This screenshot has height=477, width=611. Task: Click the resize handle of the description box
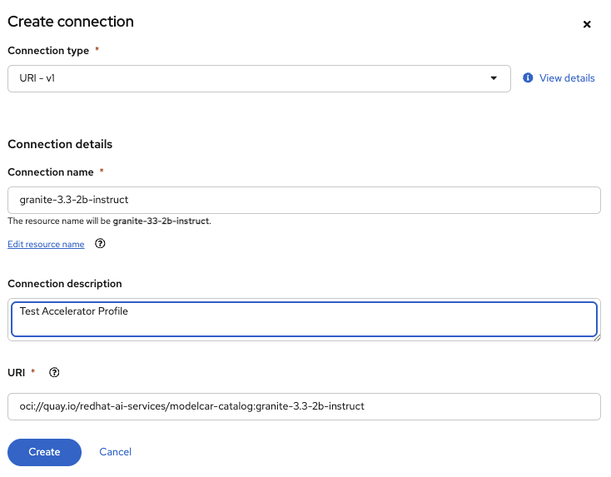[x=597, y=337]
